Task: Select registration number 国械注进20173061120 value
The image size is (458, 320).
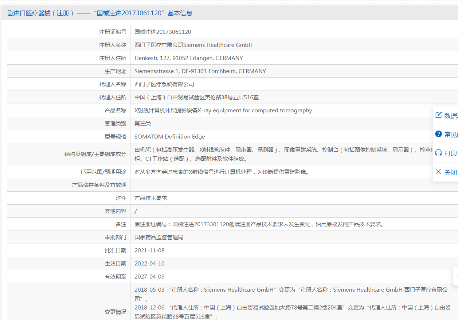Action: 163,32
